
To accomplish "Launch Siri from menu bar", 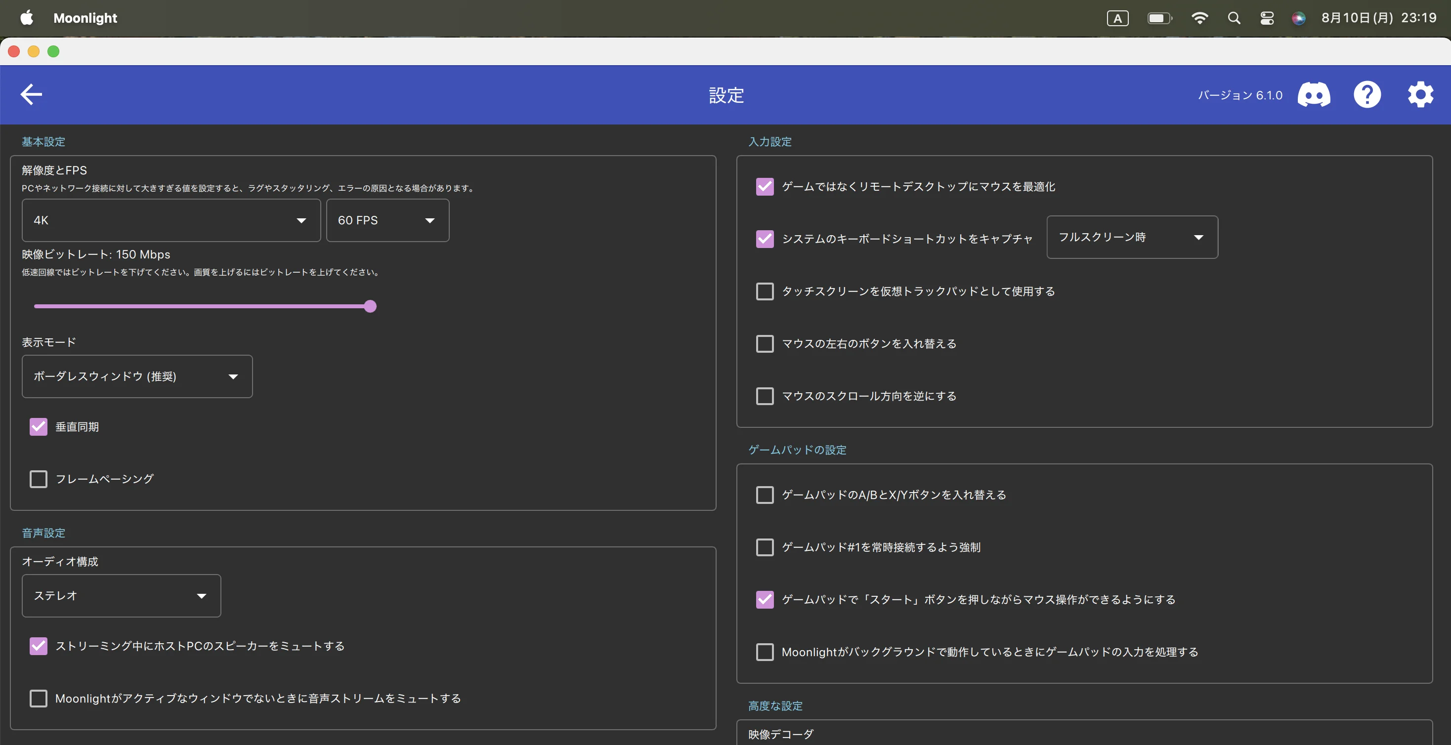I will [x=1298, y=18].
